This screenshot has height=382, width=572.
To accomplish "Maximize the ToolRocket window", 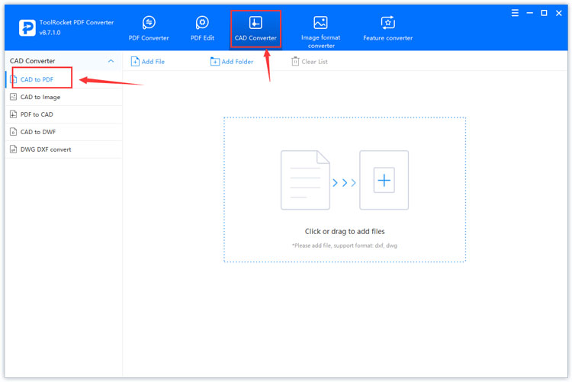I will pos(544,13).
